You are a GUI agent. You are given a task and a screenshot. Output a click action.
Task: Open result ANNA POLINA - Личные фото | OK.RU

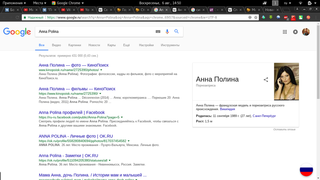(76, 136)
